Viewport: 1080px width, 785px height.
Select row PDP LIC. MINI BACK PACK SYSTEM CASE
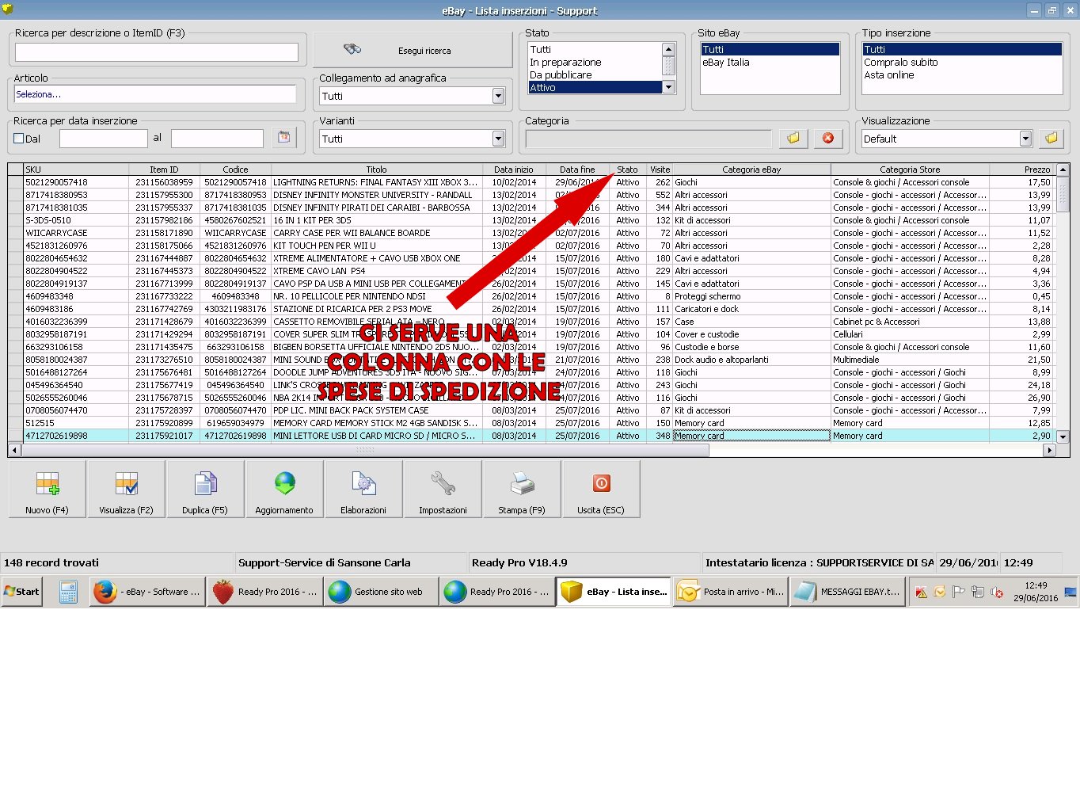tap(530, 410)
